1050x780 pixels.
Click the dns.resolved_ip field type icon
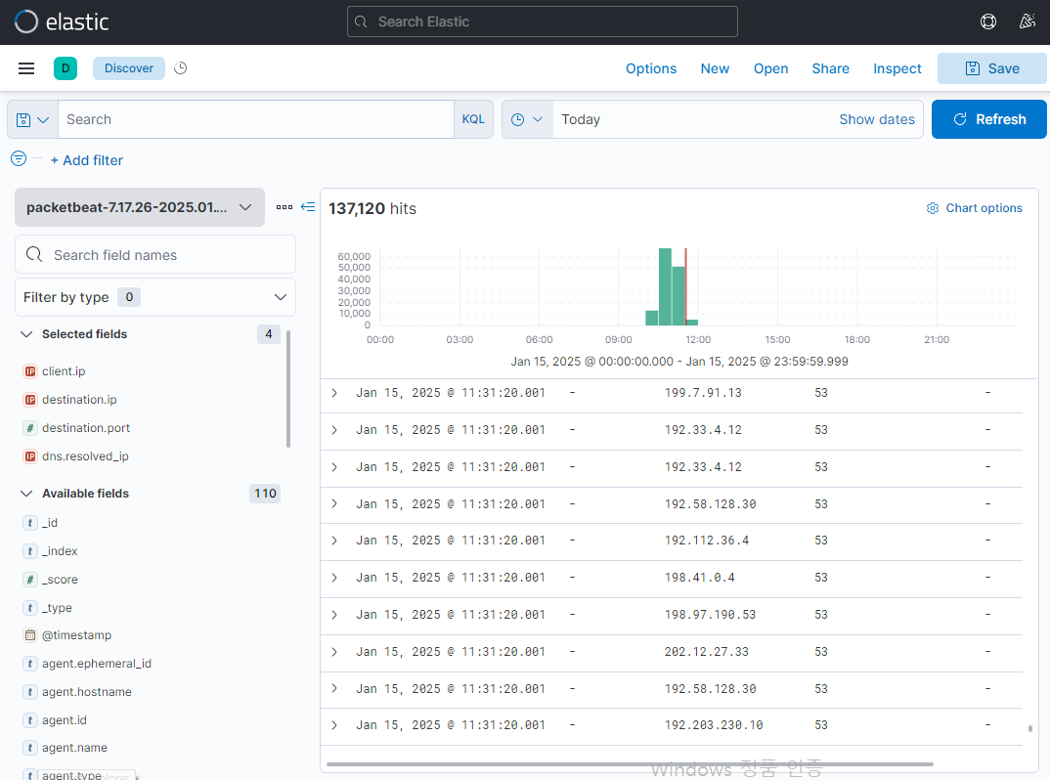(x=30, y=456)
